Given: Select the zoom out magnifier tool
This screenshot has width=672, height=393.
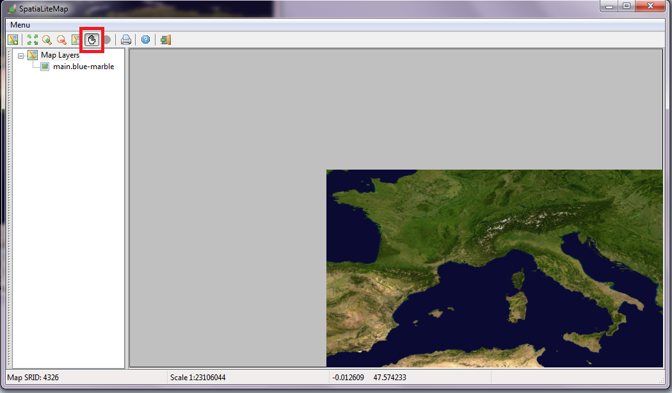Looking at the screenshot, I should coord(61,40).
